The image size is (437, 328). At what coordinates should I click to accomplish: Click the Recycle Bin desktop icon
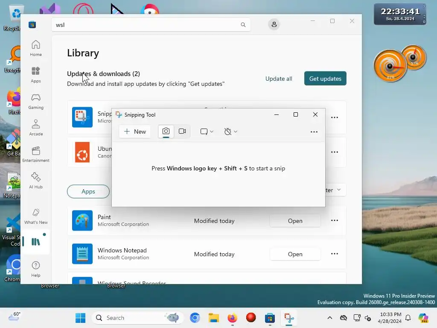point(13,18)
